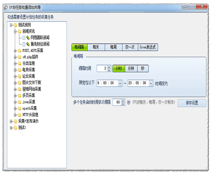211x174 pixels.
Task: Click the 保存设置 button
Action: pos(192,103)
